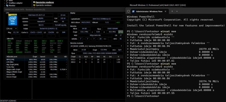Viewport: 226px width, 102px height.
Task: Click the Windows flag icon beside Operációs rendszer:
Action: click(34, 5)
